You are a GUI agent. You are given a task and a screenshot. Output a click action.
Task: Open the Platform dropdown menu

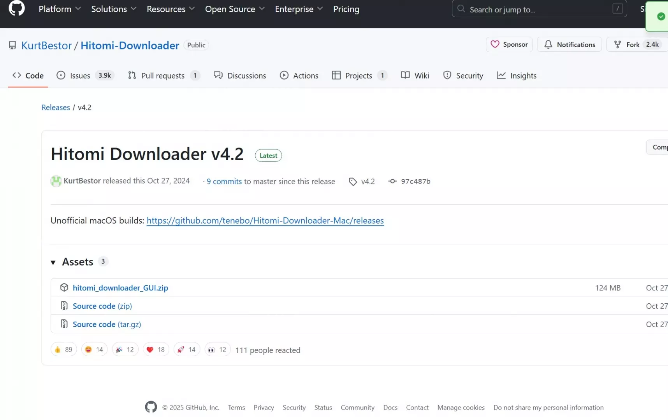tap(60, 9)
